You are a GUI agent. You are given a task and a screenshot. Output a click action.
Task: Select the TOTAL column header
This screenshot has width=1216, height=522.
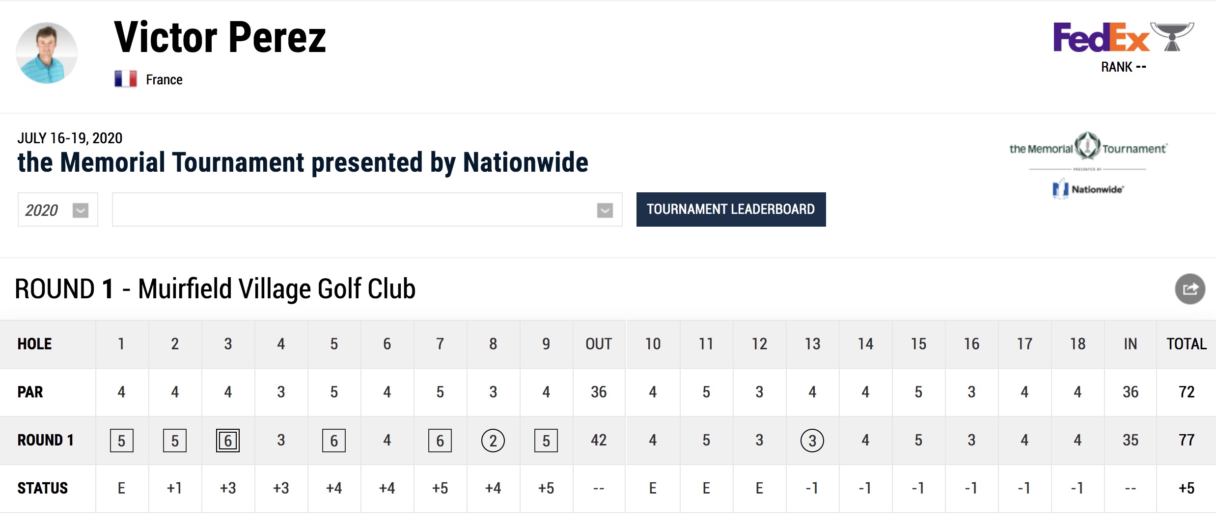pos(1187,344)
